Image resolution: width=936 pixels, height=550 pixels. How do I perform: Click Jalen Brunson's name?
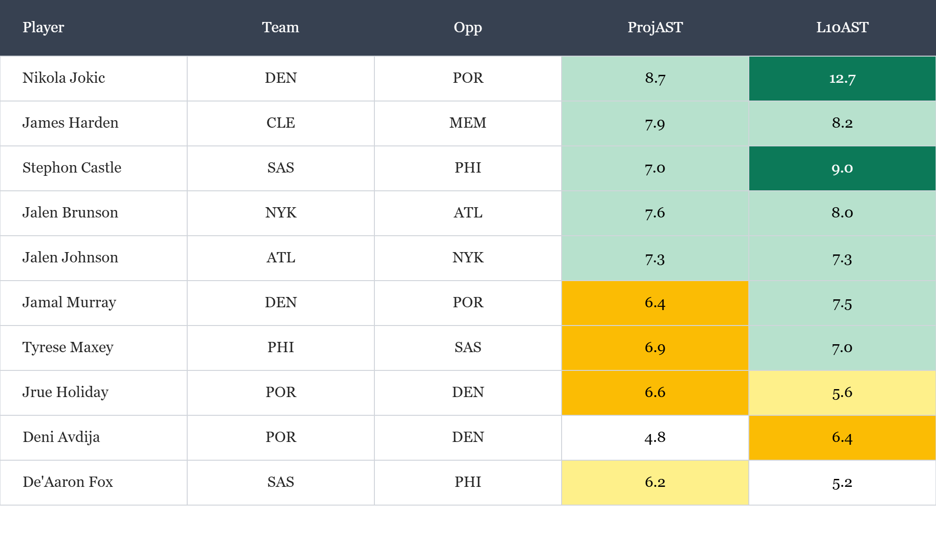coord(70,213)
